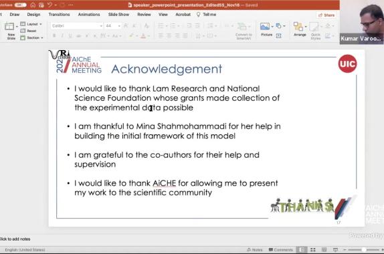Expand the Layout dropdown
The image size is (384, 254).
click(x=31, y=24)
